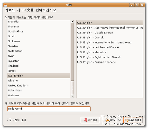Image resolution: width=148 pixels, height=129 pixels.
Task: Select Uzbekistan in the country list
Action: tap(39, 90)
